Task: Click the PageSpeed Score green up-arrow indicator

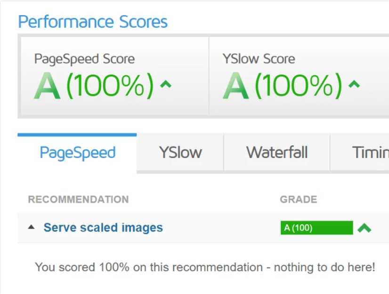Action: pyautogui.click(x=165, y=85)
